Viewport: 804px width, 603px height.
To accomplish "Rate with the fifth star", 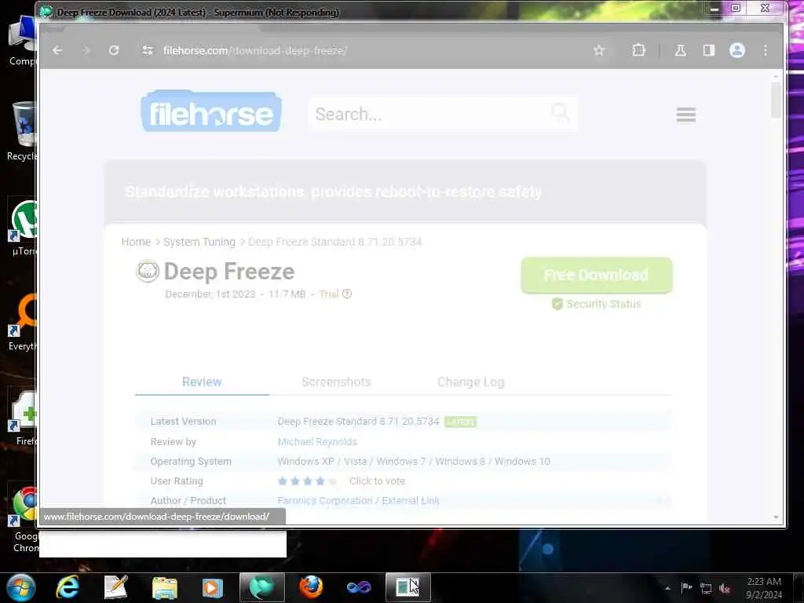I will 333,481.
